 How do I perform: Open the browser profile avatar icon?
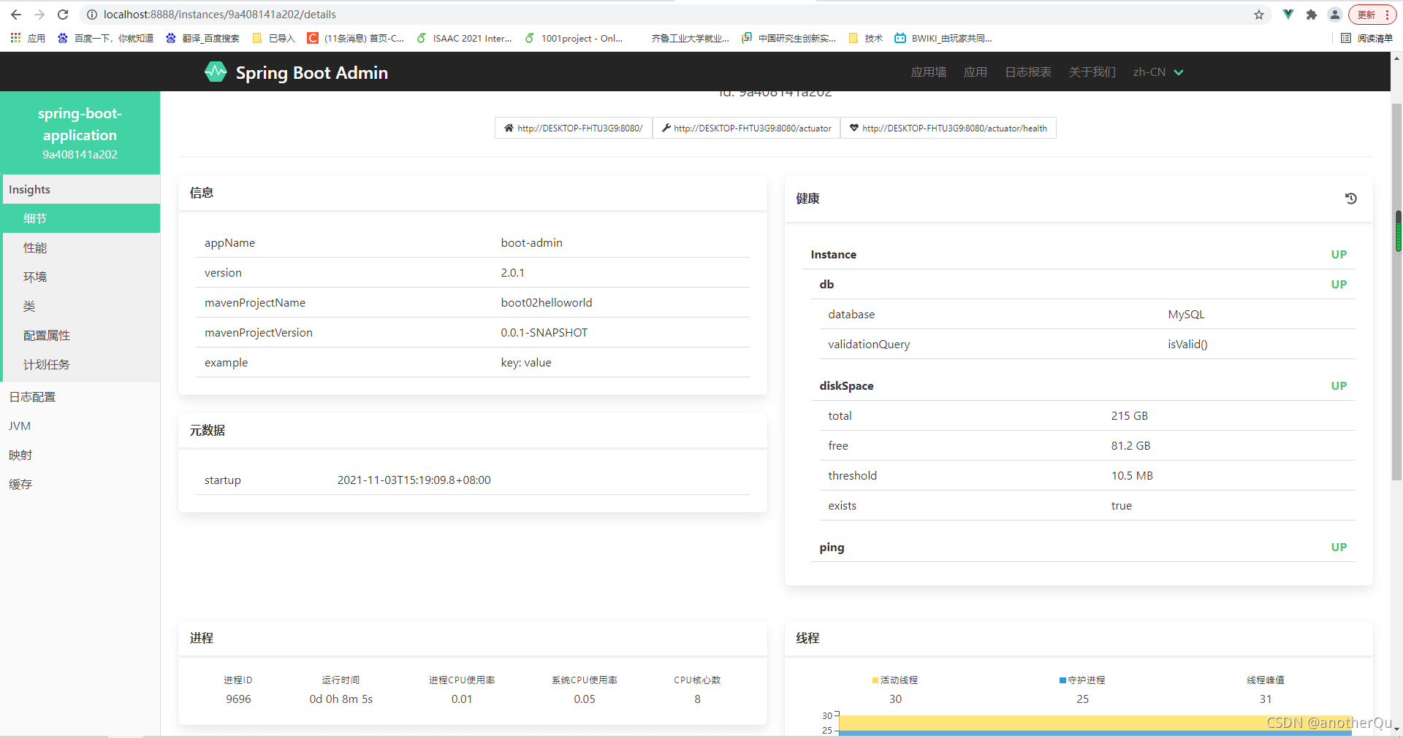click(x=1335, y=15)
